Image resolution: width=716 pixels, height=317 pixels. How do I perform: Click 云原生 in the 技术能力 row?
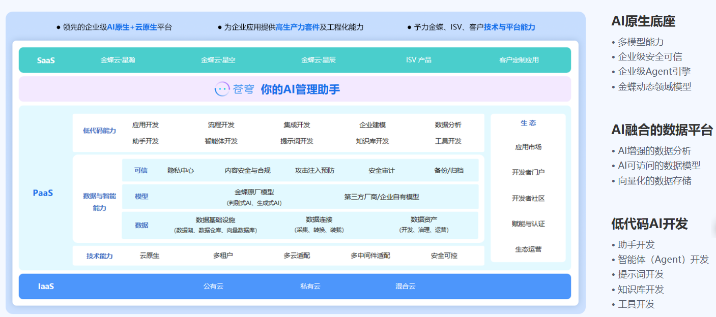pyautogui.click(x=150, y=256)
